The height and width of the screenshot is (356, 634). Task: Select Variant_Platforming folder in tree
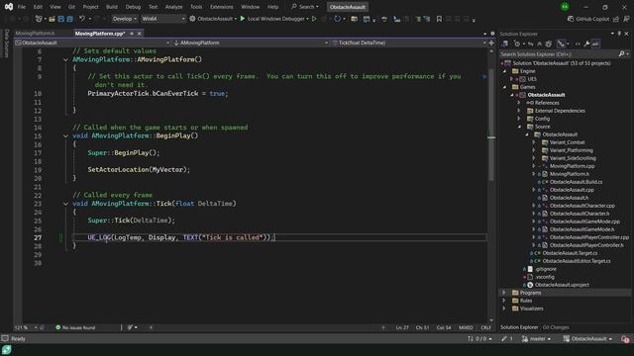pos(571,150)
